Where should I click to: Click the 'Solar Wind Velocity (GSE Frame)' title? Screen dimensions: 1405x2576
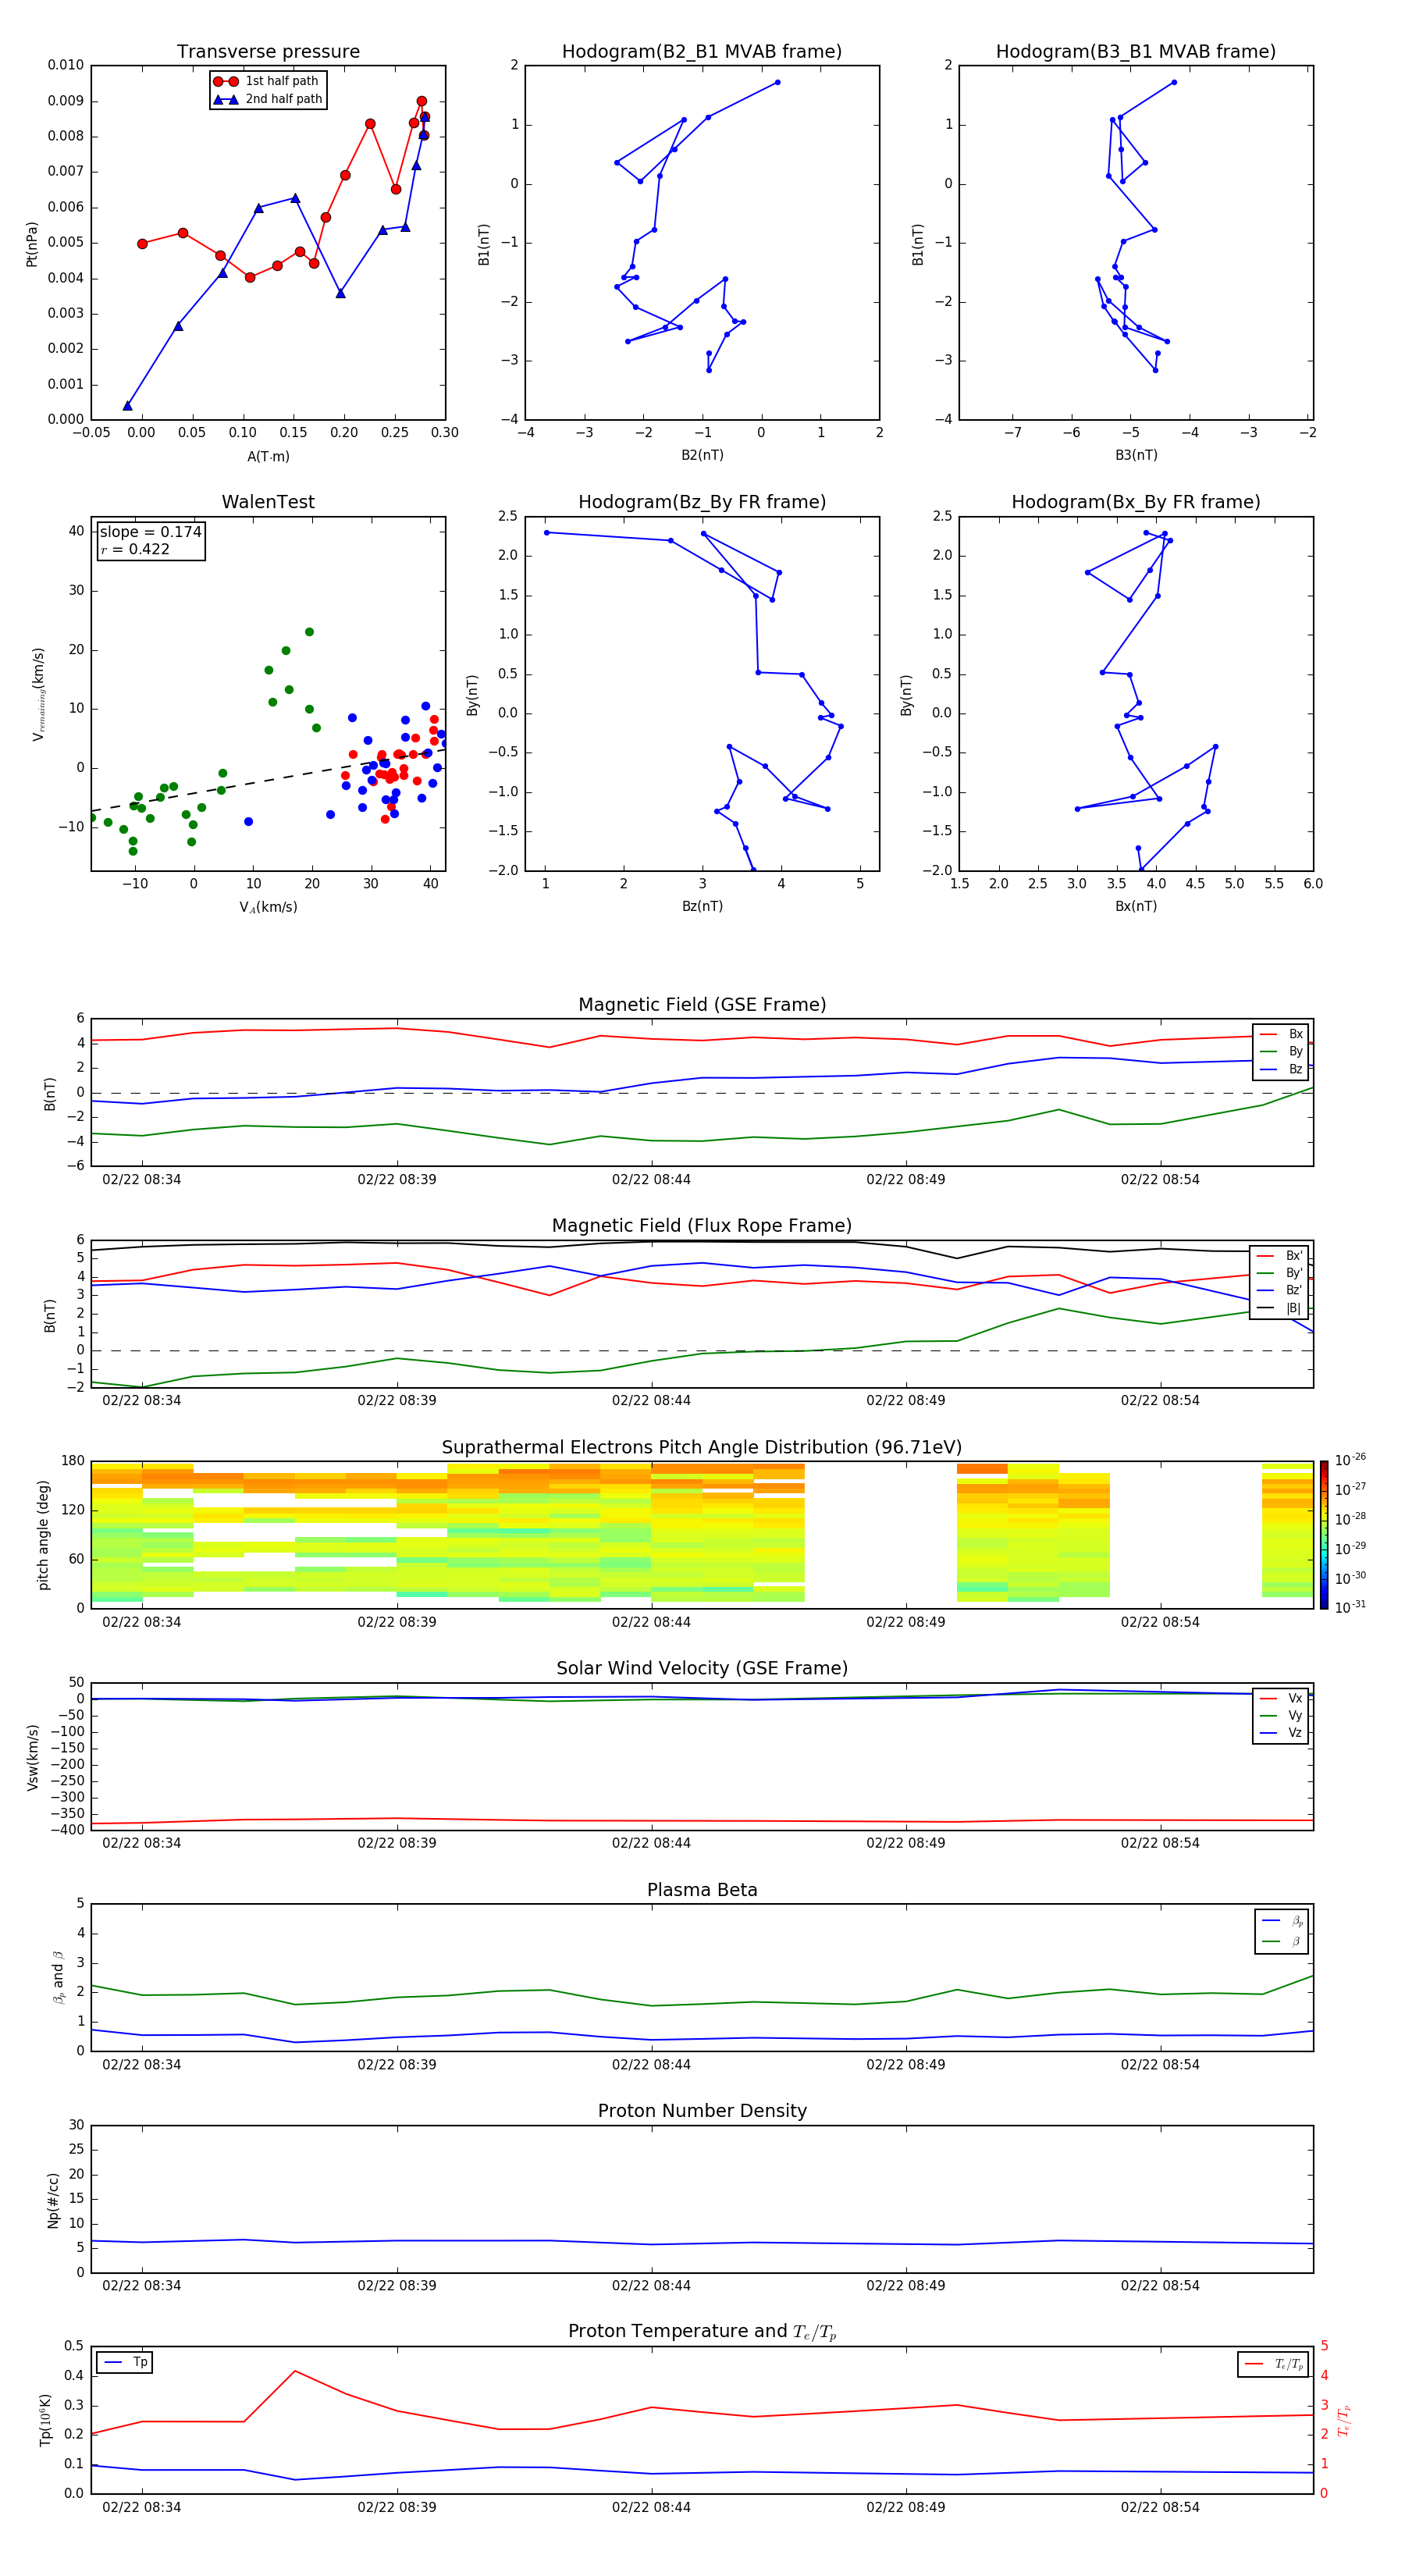pyautogui.click(x=702, y=1668)
